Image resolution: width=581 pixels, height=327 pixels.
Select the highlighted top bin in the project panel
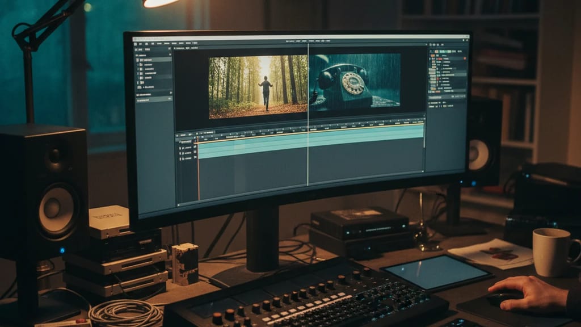[x=154, y=60]
